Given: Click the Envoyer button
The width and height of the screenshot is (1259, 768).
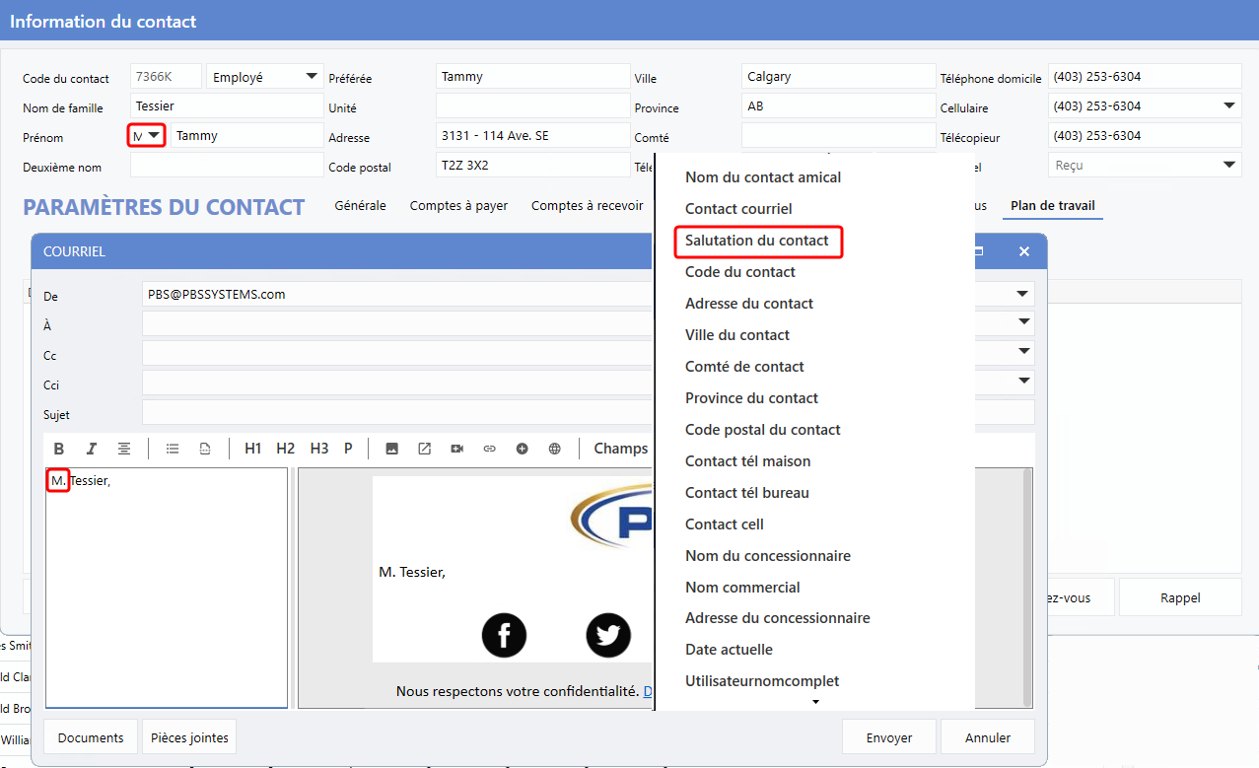Looking at the screenshot, I should 888,737.
